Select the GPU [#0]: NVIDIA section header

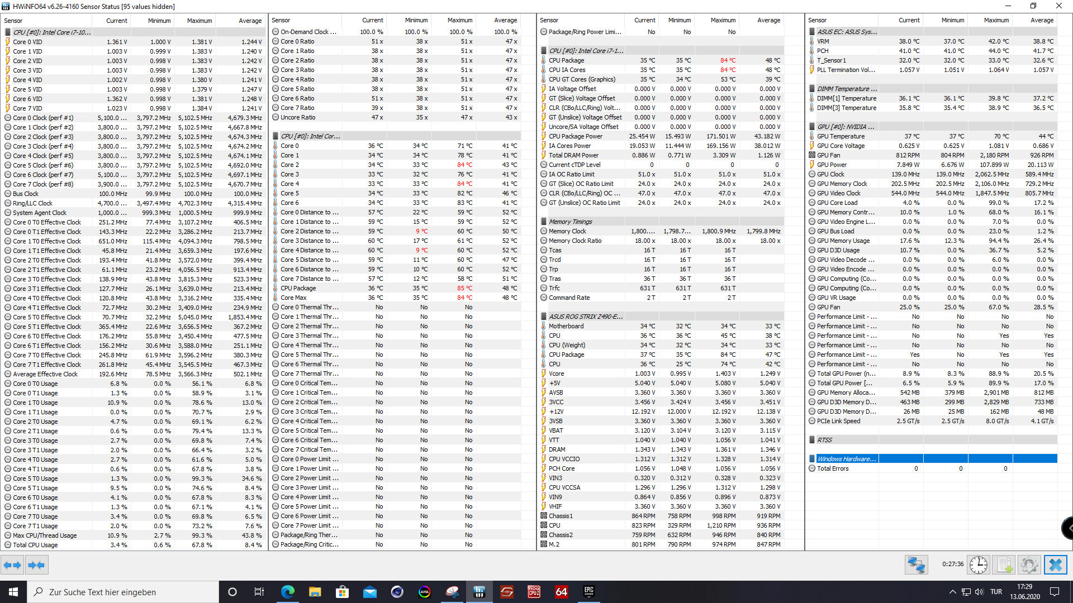pos(932,127)
